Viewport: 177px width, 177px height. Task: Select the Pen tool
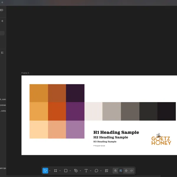click(76, 171)
